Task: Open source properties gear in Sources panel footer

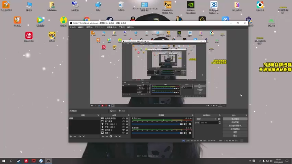Action: pyautogui.click(x=111, y=136)
